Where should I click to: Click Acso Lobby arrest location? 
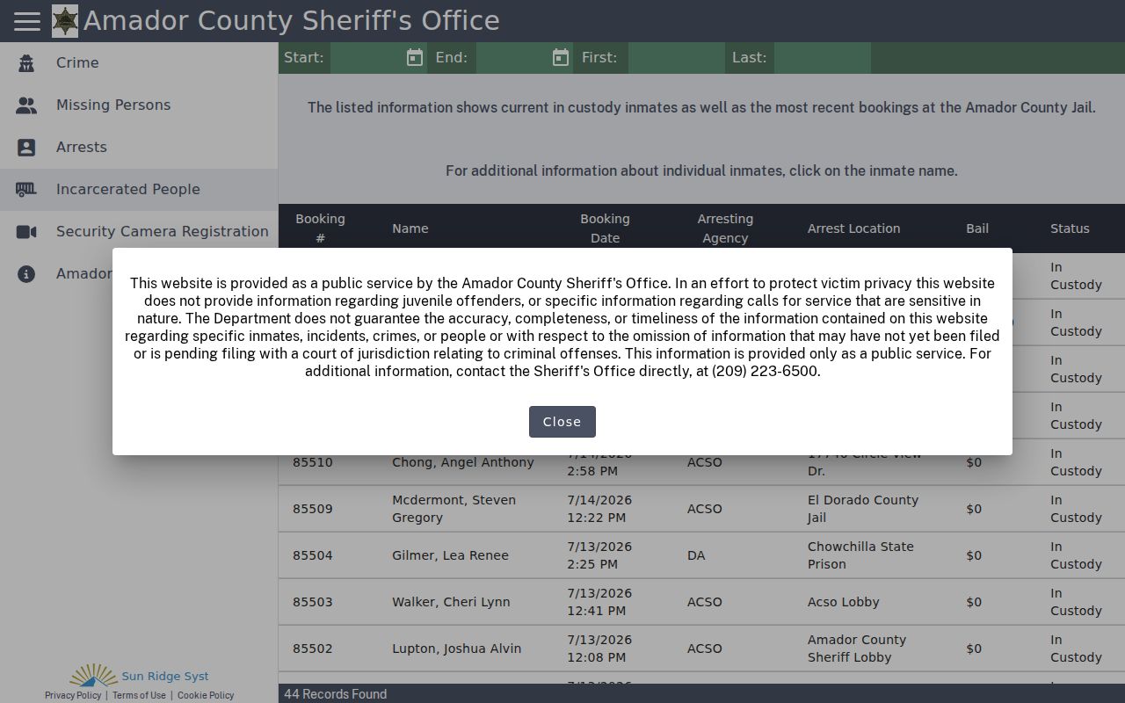[843, 602]
